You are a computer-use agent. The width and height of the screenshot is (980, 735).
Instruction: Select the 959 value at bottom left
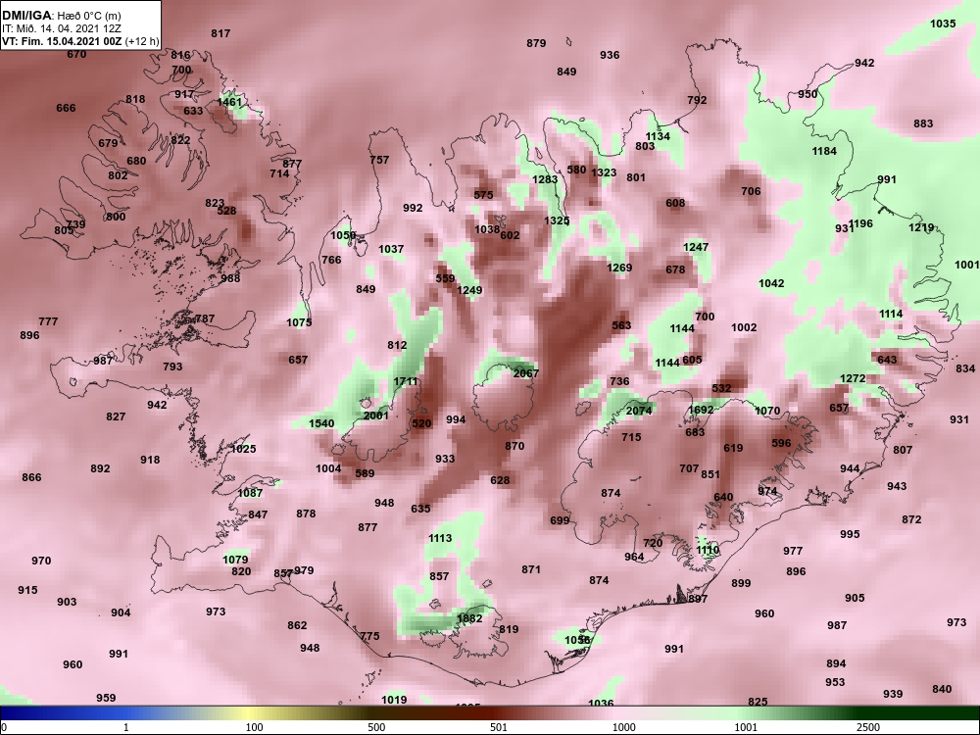pyautogui.click(x=106, y=698)
